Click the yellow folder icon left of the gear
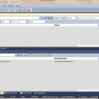This screenshot has height=99, width=99. tap(43, 55)
